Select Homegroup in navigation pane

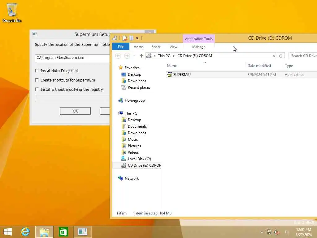point(135,100)
